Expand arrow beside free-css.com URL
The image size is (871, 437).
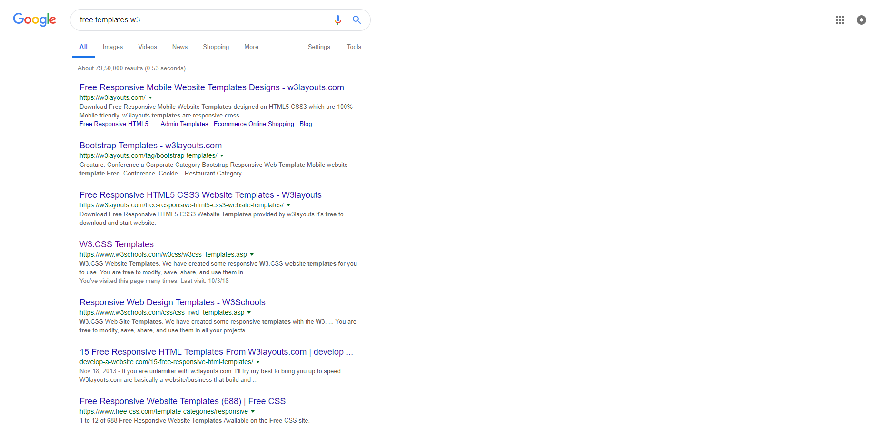click(x=253, y=412)
